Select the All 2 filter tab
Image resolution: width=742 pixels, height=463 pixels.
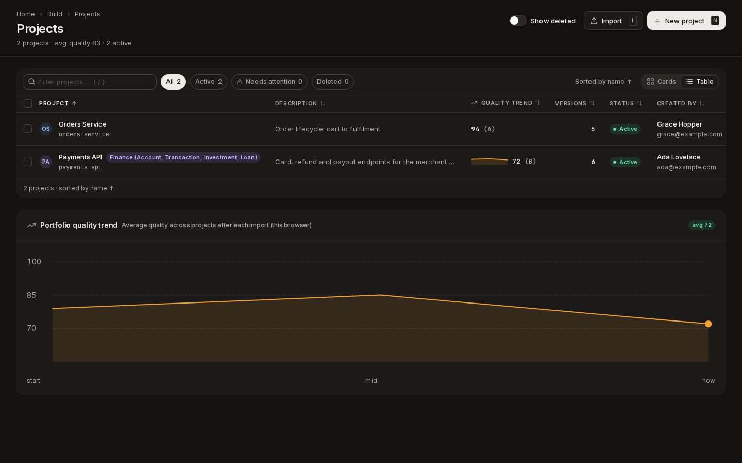click(173, 82)
